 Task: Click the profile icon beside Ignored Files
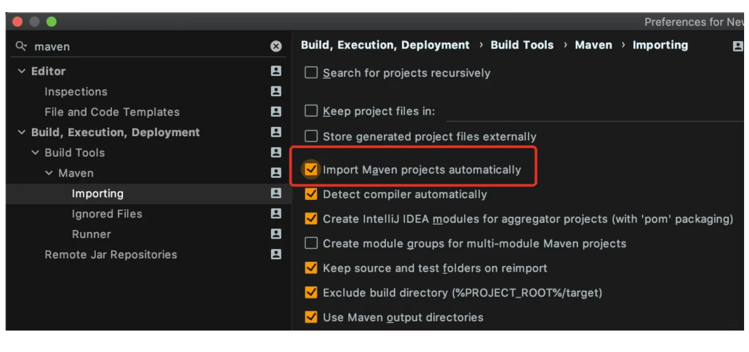pyautogui.click(x=276, y=213)
